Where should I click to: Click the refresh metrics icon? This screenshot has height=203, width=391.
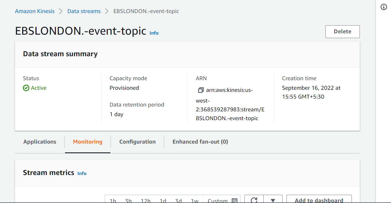254,200
